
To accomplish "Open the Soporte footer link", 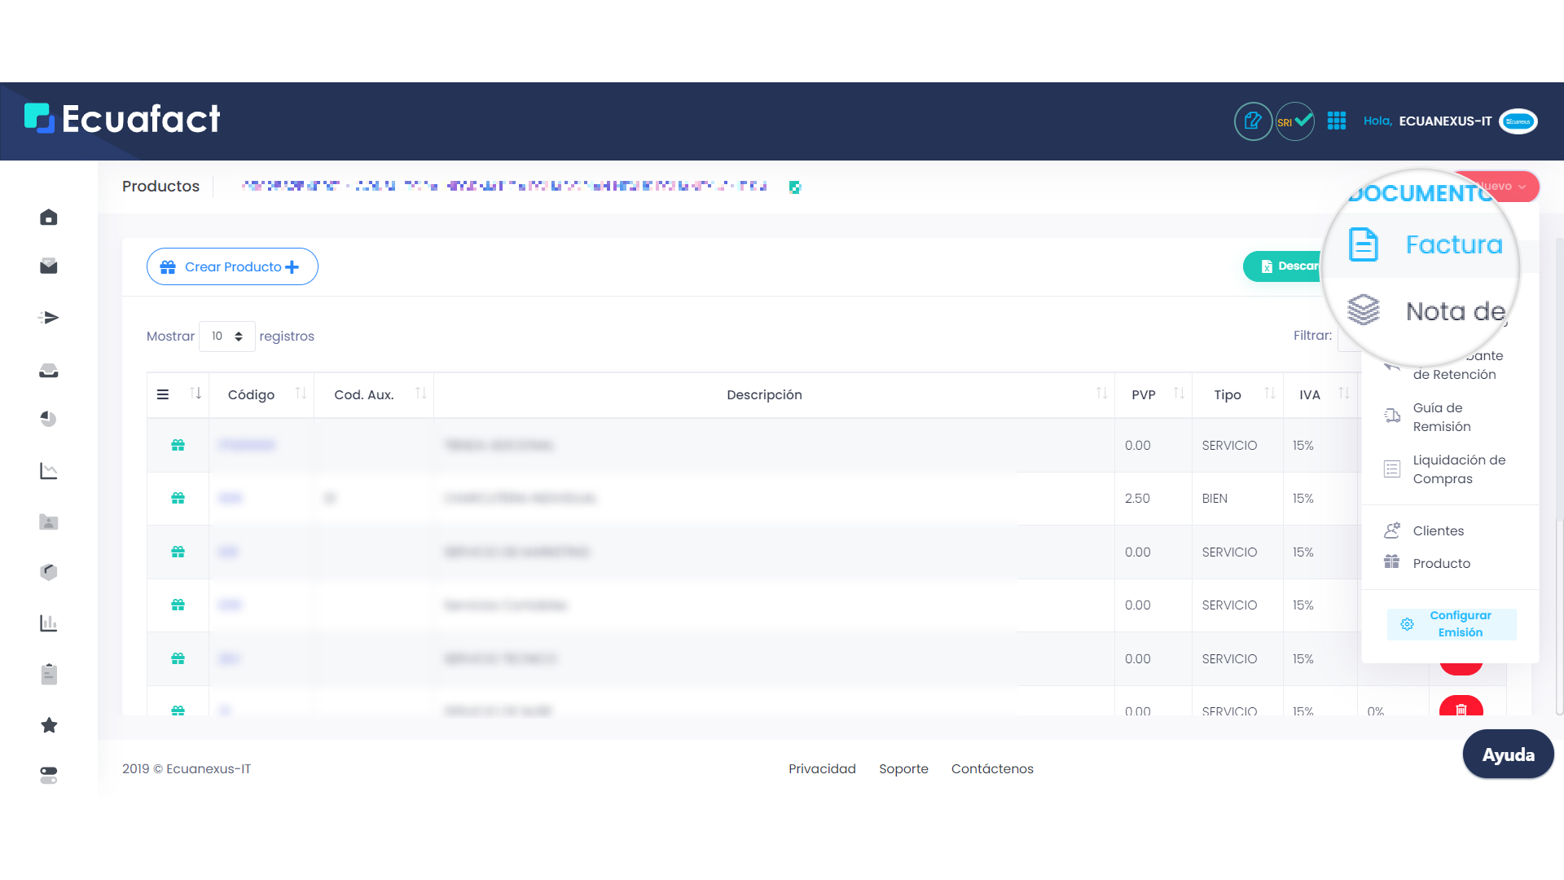I will (x=903, y=769).
